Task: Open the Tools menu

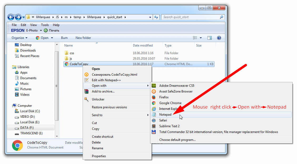Action: (45, 25)
